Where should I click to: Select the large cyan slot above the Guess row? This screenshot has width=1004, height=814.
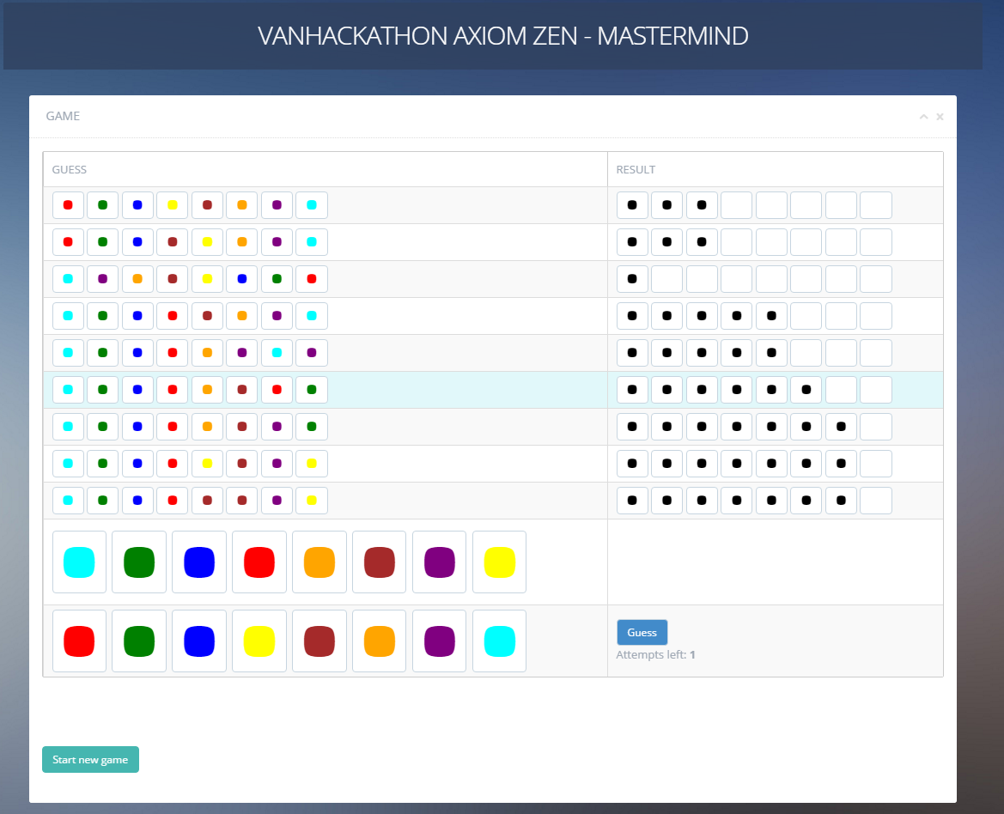[x=79, y=562]
